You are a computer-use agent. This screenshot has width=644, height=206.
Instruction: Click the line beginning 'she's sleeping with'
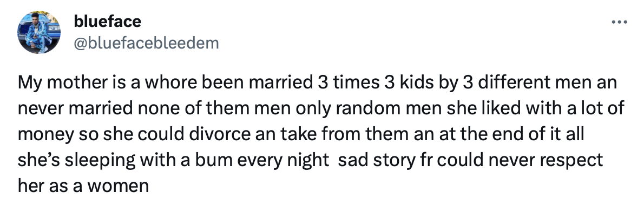[310, 160]
